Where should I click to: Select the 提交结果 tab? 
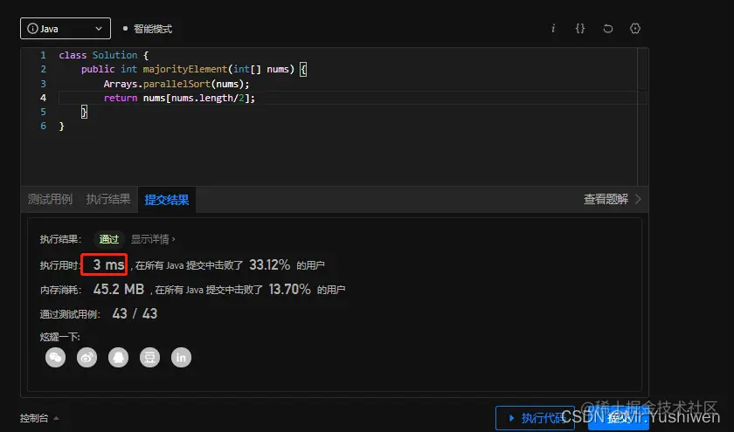(x=167, y=200)
